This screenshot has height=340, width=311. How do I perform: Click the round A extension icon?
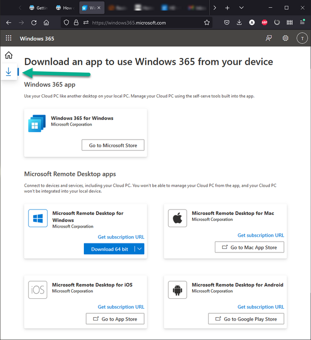coord(252,22)
